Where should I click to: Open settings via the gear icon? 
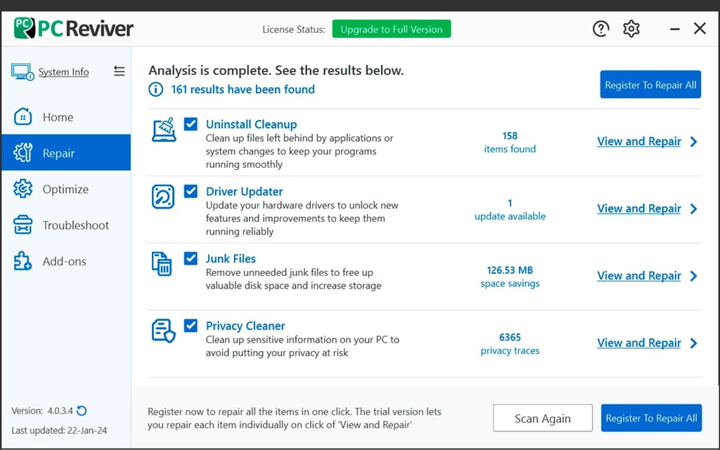(631, 29)
